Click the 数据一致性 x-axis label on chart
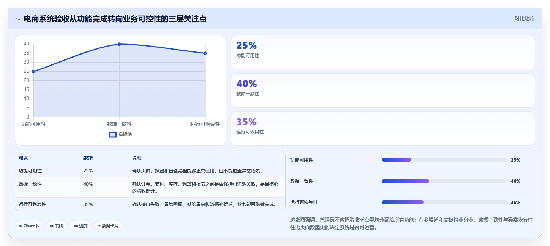 tap(119, 124)
